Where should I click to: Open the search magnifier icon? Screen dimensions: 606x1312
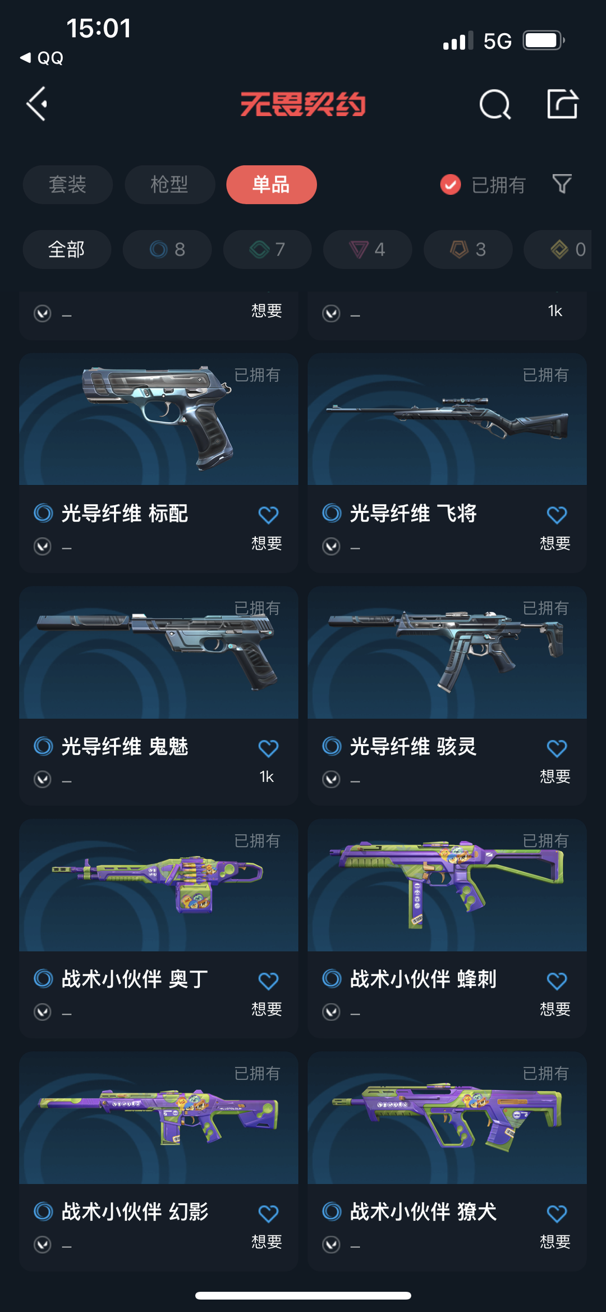(495, 104)
